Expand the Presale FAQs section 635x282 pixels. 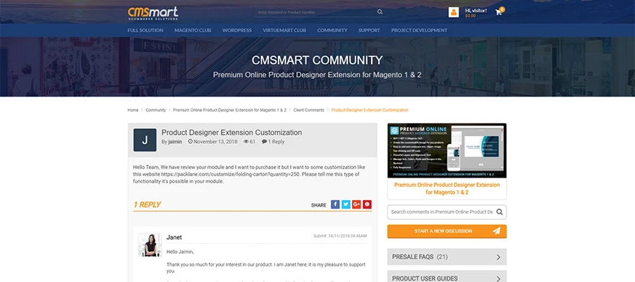coord(447,257)
